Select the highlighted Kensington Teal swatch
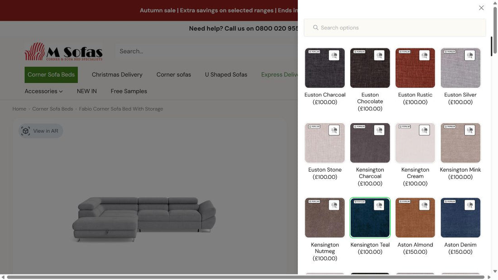 (370, 218)
